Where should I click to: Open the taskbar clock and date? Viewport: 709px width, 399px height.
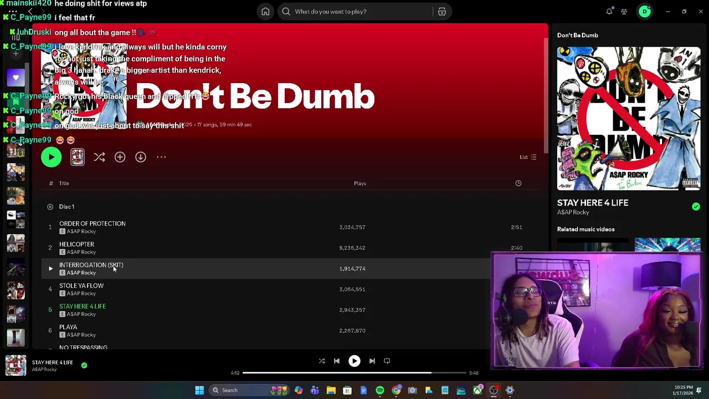click(684, 390)
